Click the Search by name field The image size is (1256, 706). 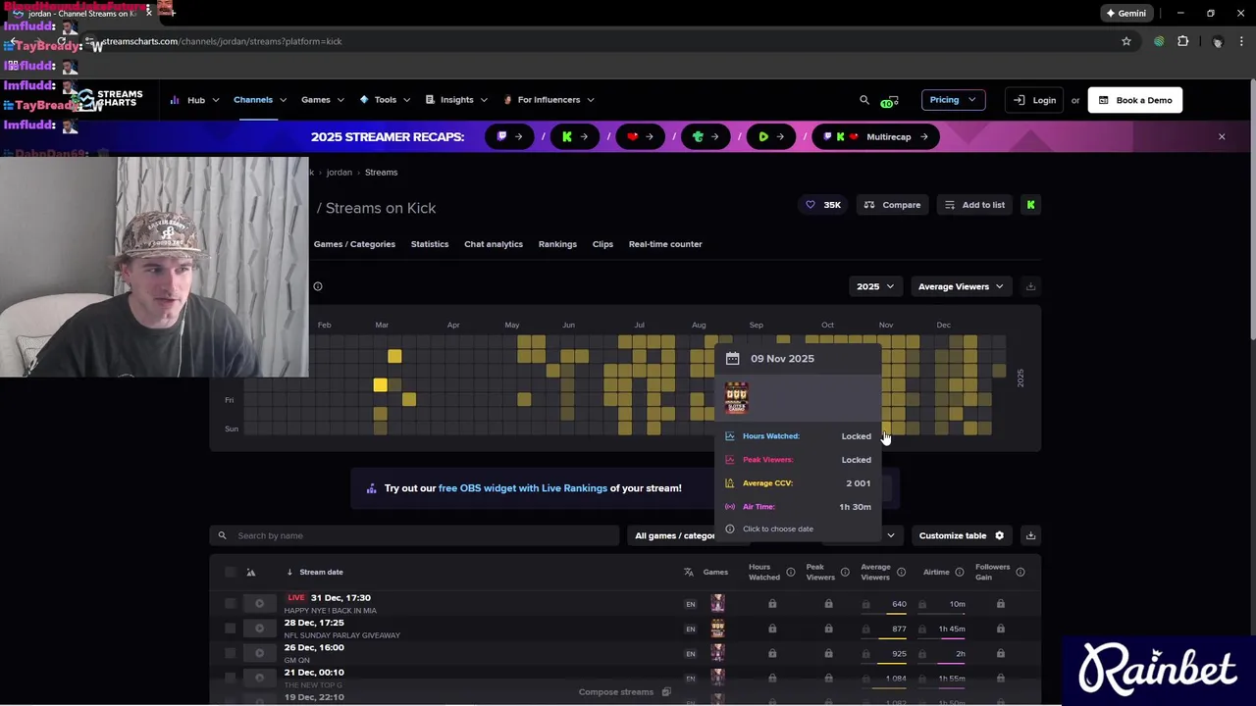[414, 535]
